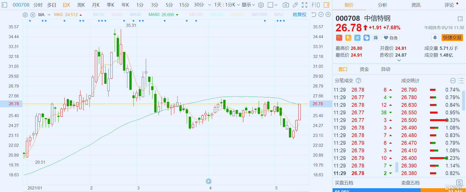Open the 资金 sub-tab

(364, 69)
